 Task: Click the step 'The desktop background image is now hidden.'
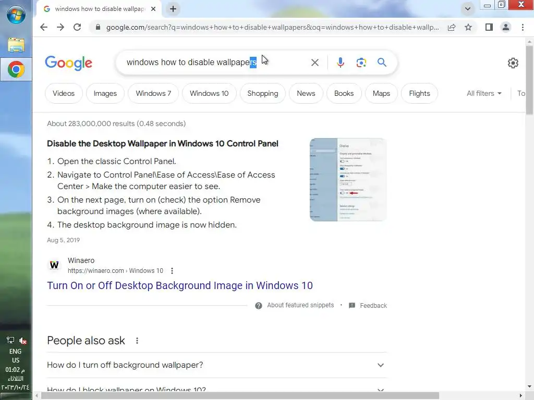(x=147, y=225)
